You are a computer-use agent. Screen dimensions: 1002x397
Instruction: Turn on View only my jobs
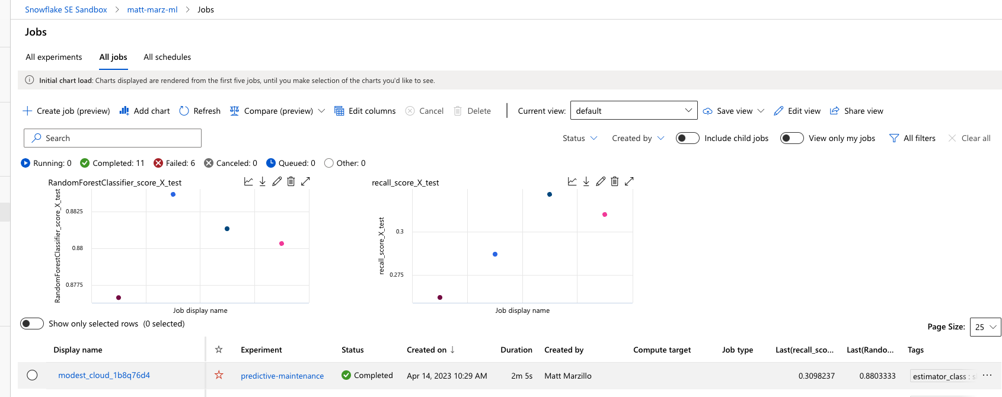tap(792, 138)
